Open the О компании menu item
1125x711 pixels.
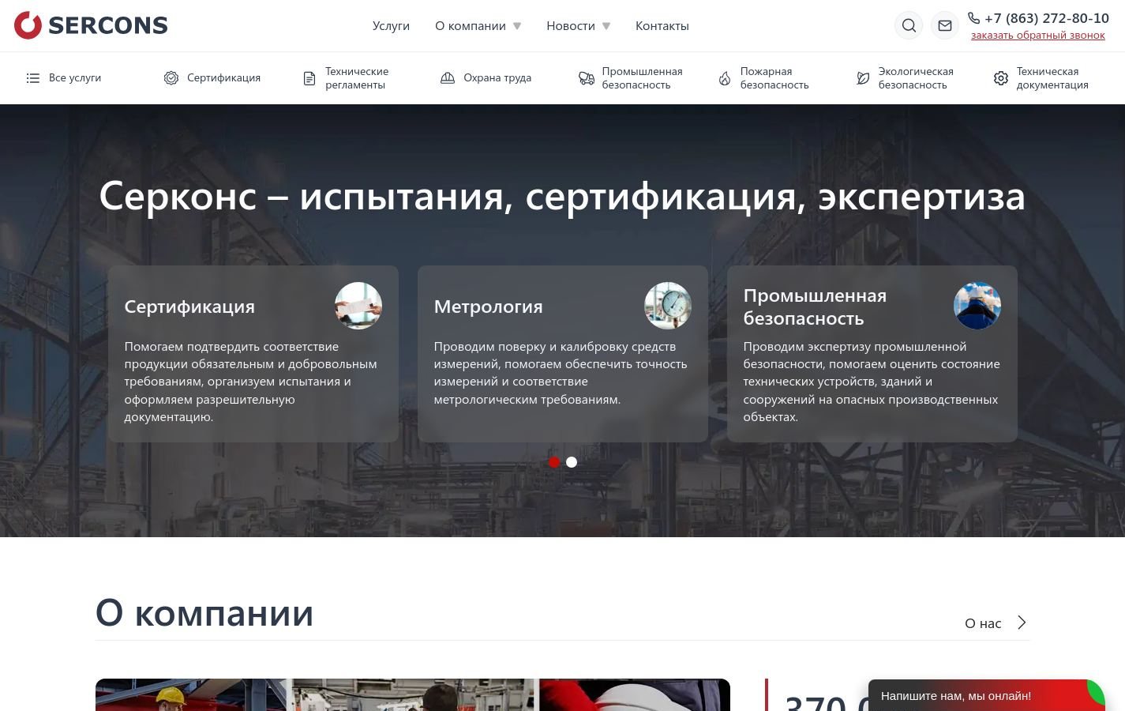tap(471, 26)
